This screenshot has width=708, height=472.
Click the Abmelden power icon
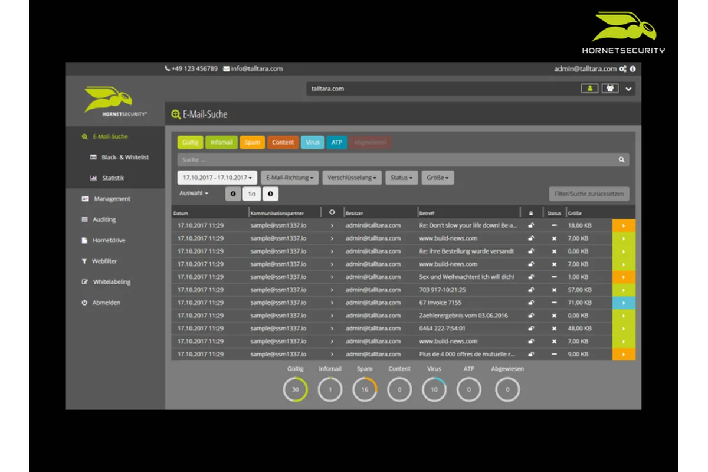coord(85,303)
